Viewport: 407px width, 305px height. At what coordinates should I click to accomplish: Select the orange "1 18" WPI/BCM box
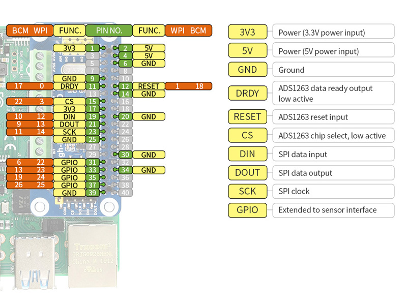(x=188, y=86)
